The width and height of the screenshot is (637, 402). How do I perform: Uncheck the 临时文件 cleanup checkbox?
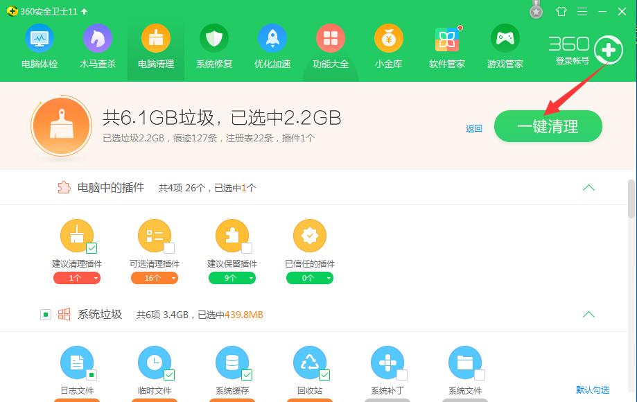coord(168,374)
